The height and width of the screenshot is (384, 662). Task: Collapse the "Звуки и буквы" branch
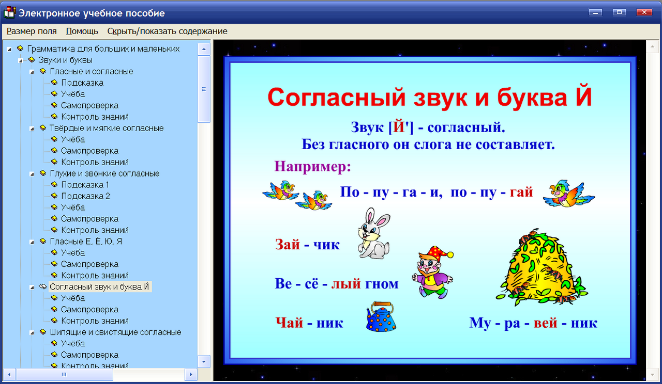tap(20, 60)
